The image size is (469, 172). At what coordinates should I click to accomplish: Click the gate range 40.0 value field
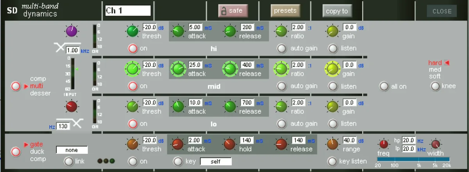click(349, 140)
